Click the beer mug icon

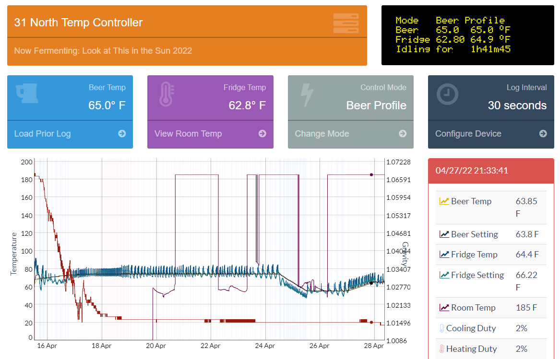pos(27,93)
